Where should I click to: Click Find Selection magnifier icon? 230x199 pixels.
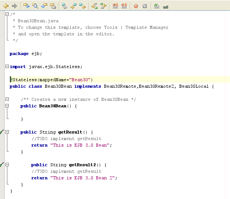tap(35, 6)
